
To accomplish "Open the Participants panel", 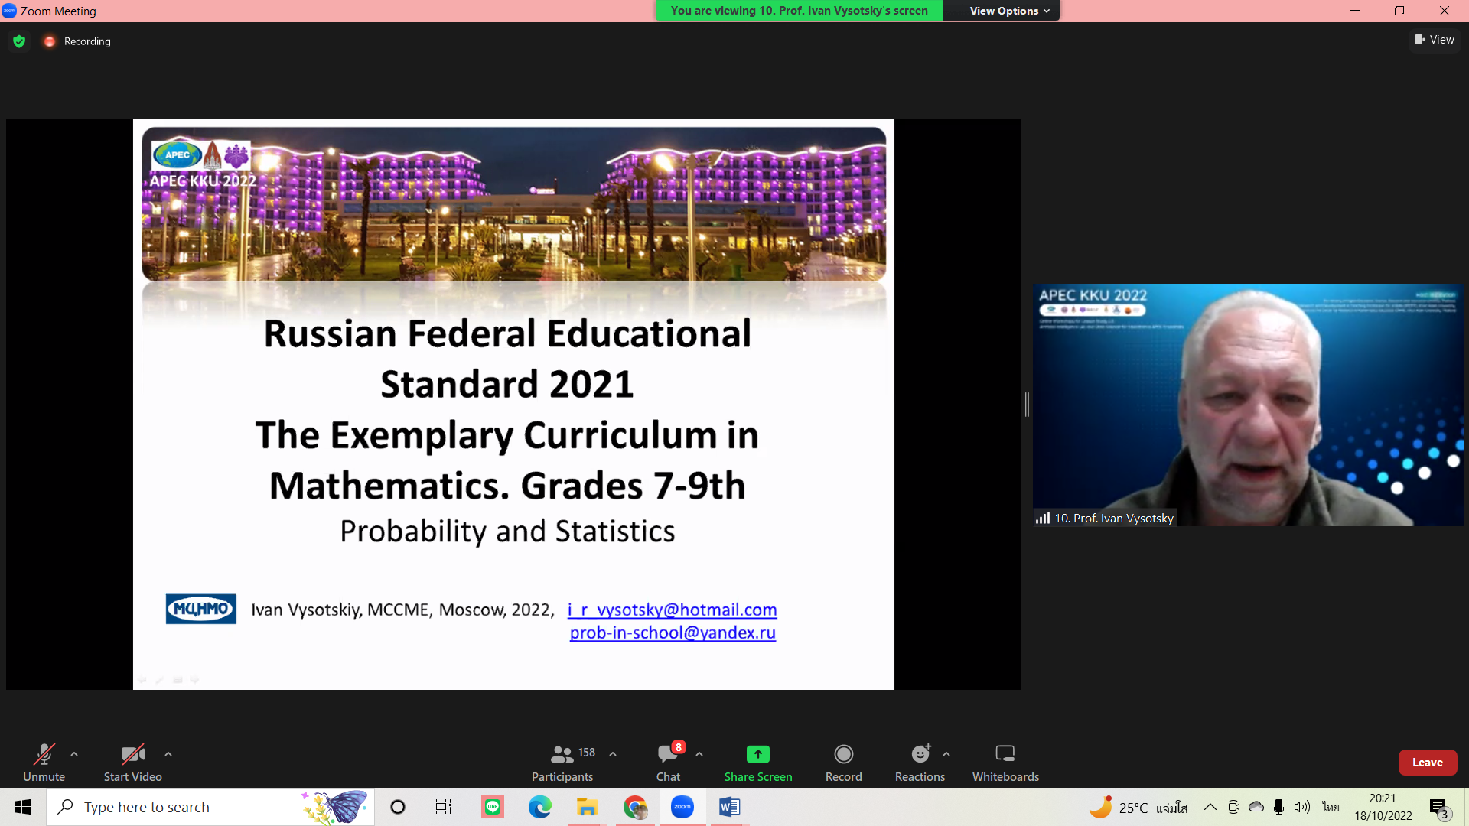I will [x=562, y=763].
